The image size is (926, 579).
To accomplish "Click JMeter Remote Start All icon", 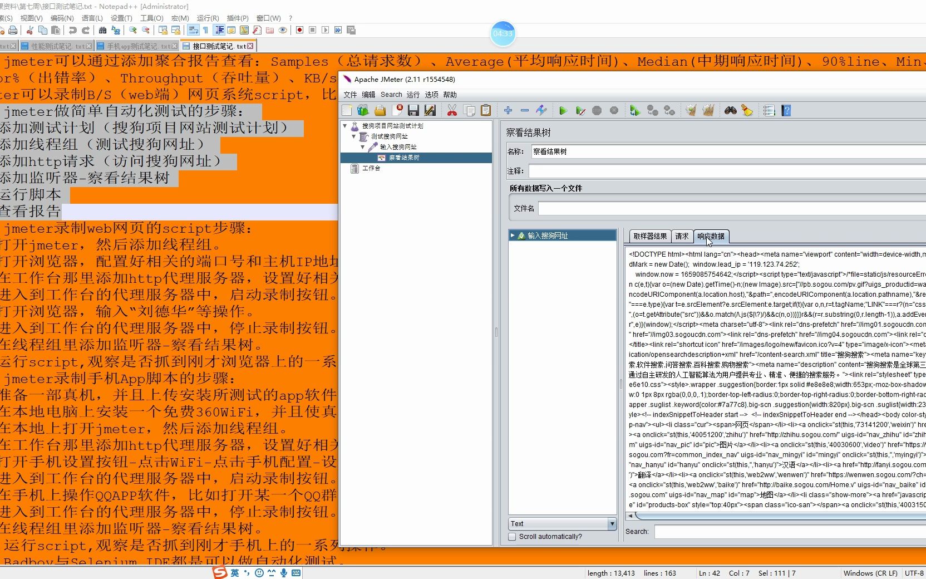I will pyautogui.click(x=635, y=111).
